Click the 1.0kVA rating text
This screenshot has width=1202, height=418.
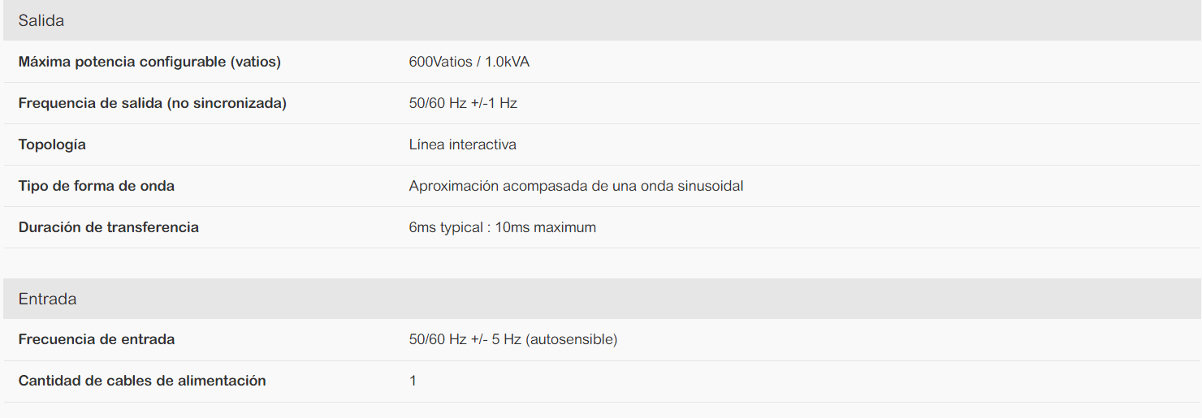click(507, 62)
